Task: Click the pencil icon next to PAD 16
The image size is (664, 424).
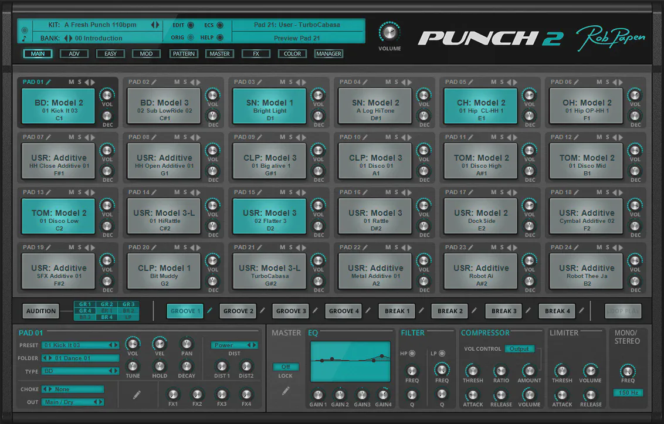Action: 365,192
